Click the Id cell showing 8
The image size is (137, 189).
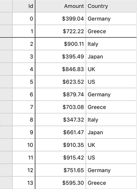coord(24,120)
